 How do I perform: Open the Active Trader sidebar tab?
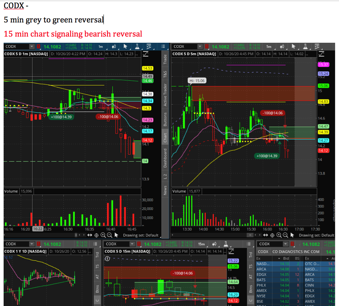(165, 95)
